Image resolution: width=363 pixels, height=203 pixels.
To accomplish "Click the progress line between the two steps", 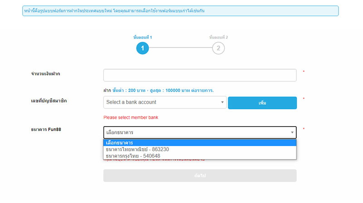I will (x=180, y=48).
